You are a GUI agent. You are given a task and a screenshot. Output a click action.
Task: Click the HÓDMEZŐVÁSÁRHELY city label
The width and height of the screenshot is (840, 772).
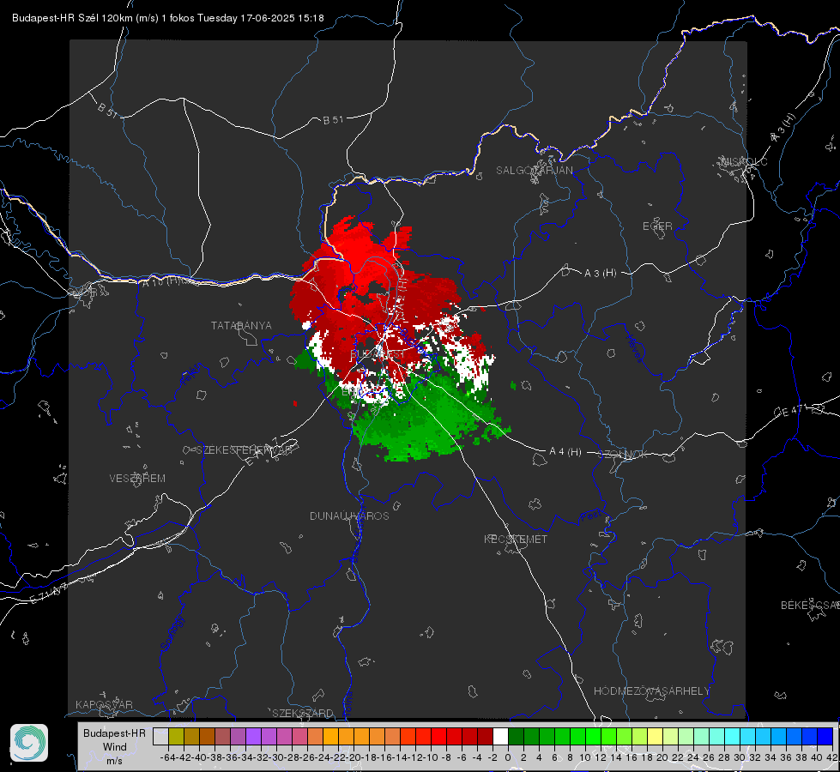click(651, 691)
